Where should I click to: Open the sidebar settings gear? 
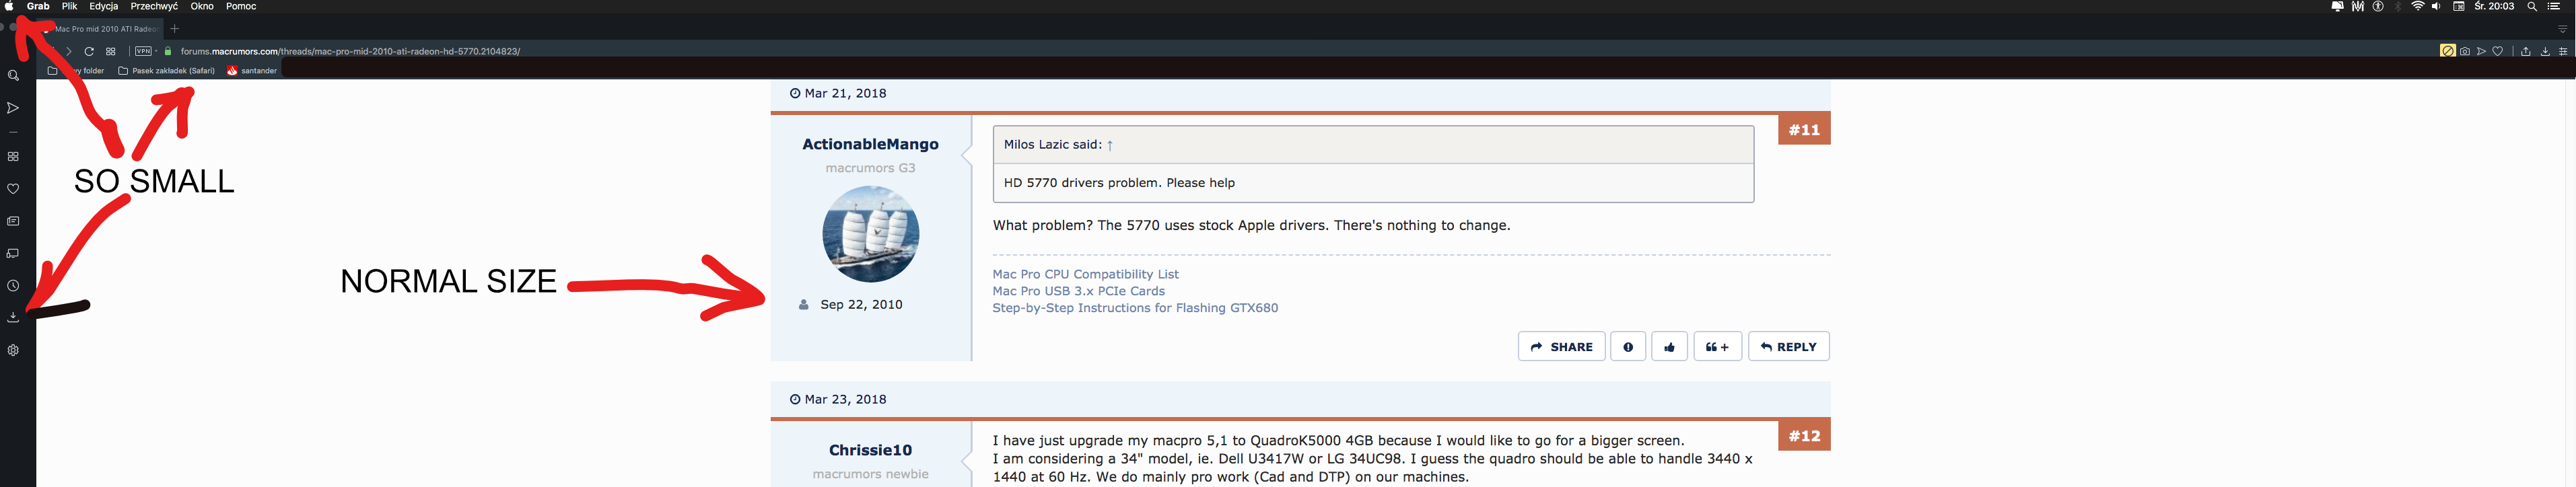pyautogui.click(x=13, y=351)
